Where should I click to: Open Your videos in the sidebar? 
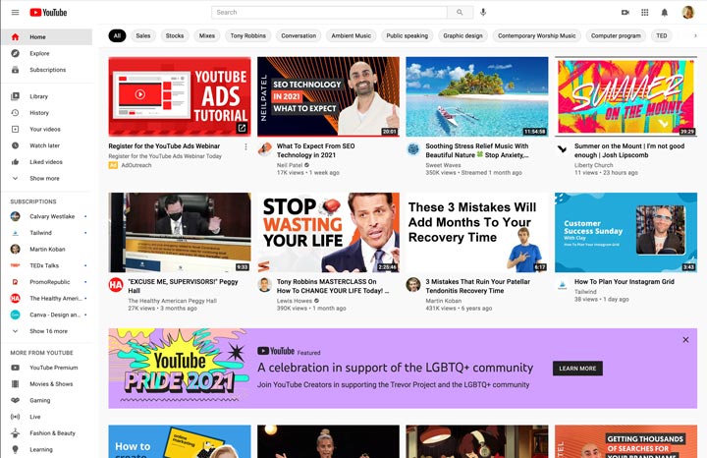47,129
